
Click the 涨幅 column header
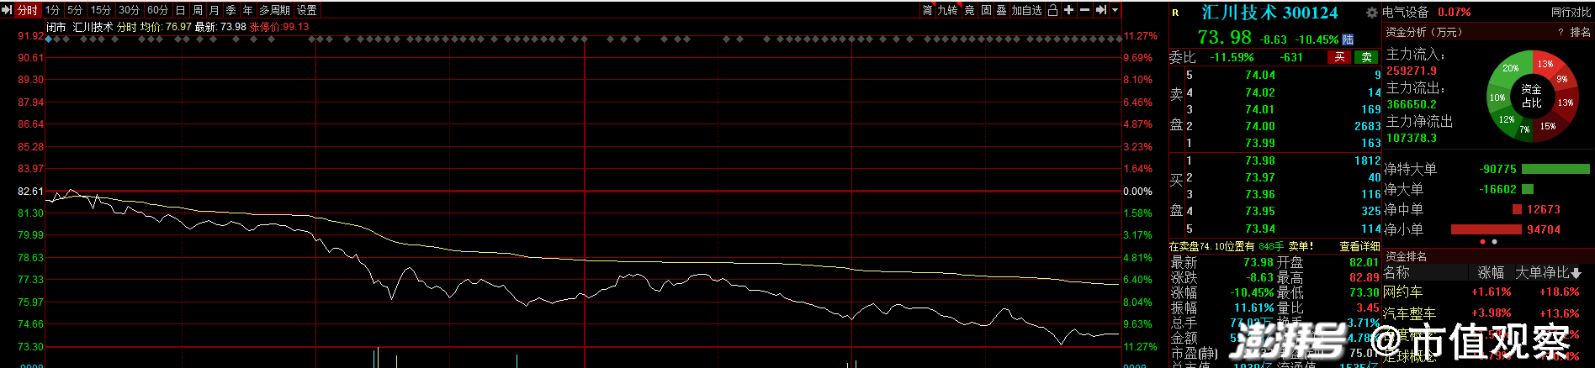1492,273
